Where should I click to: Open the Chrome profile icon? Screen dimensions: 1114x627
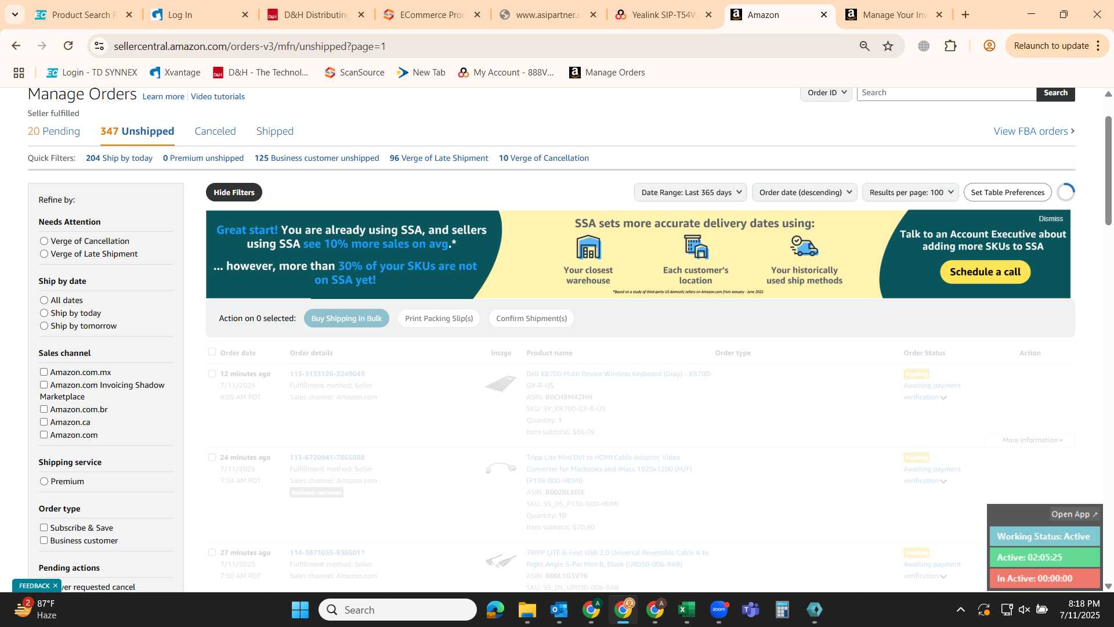(x=989, y=46)
